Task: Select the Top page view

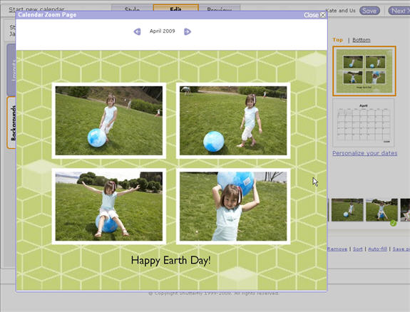Action: [x=337, y=40]
